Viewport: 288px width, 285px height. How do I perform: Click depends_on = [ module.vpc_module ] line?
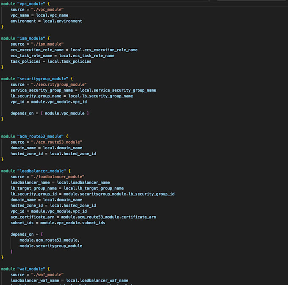point(50,113)
